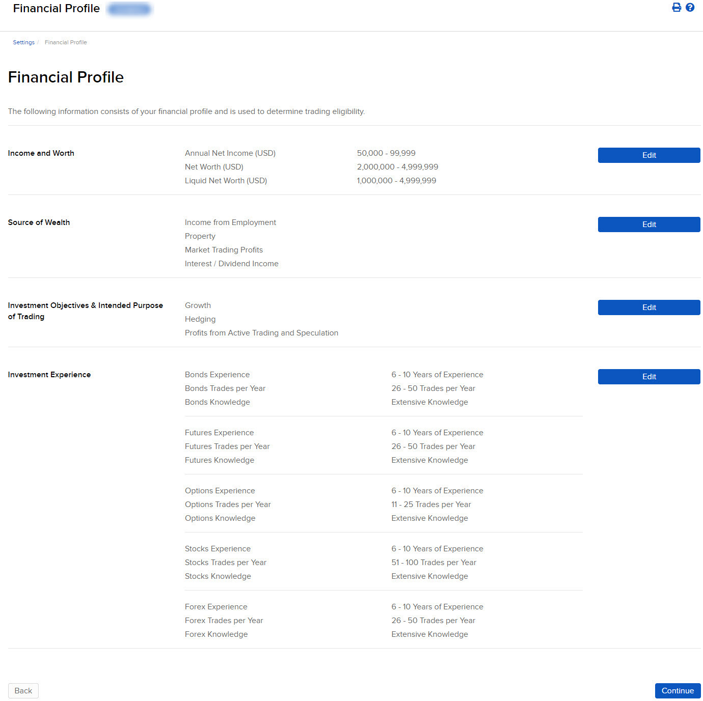Select the Net Worth (USD) label
The image size is (703, 701).
pyautogui.click(x=213, y=166)
